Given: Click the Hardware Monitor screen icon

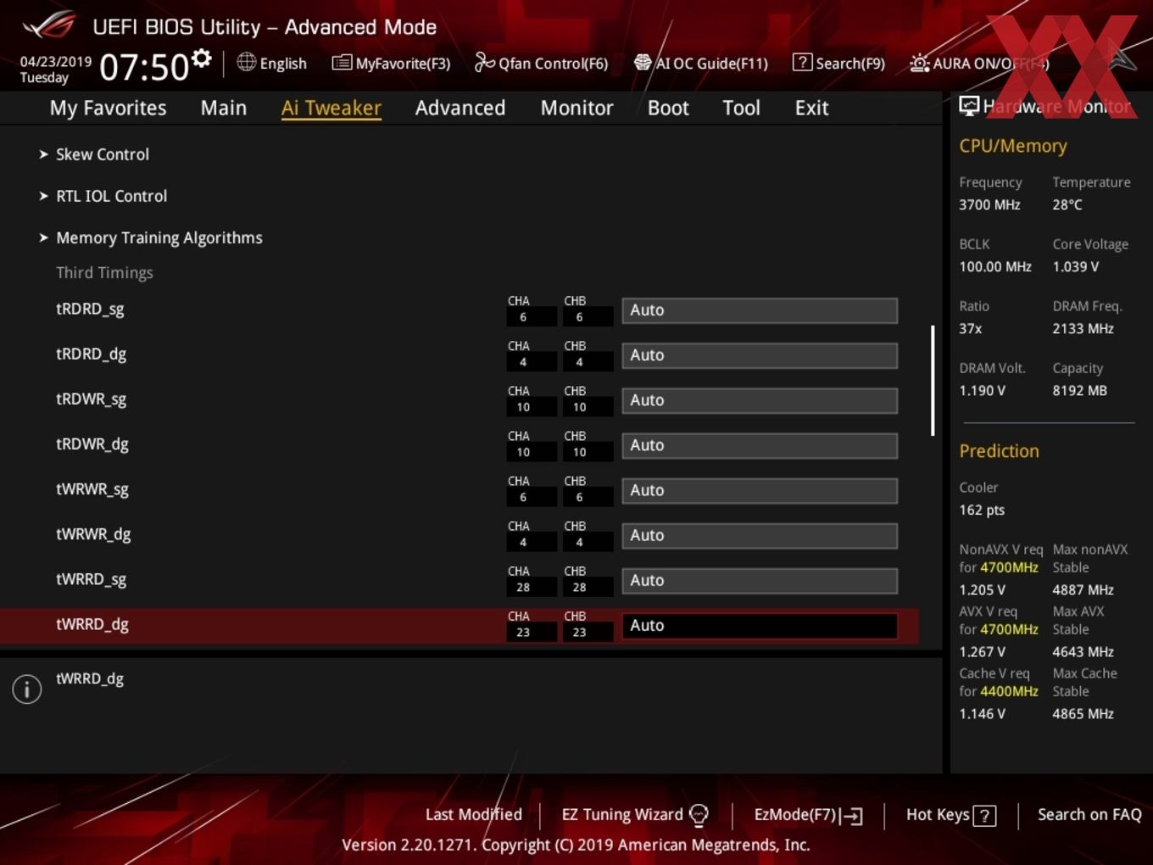Looking at the screenshot, I should 968,106.
